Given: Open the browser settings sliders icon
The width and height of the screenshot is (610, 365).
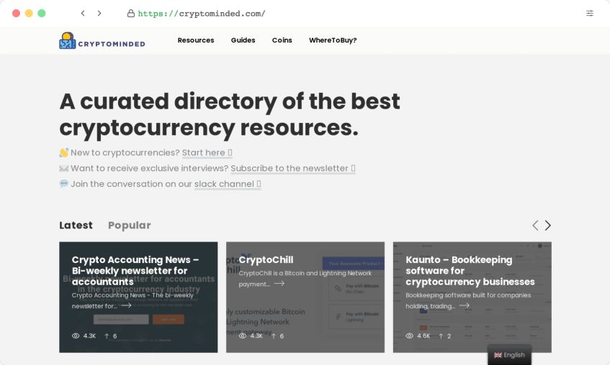Looking at the screenshot, I should (590, 13).
